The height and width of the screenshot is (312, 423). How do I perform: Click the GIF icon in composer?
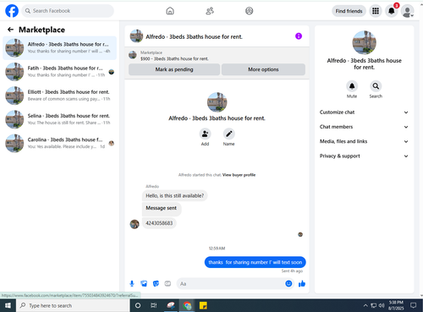point(168,283)
